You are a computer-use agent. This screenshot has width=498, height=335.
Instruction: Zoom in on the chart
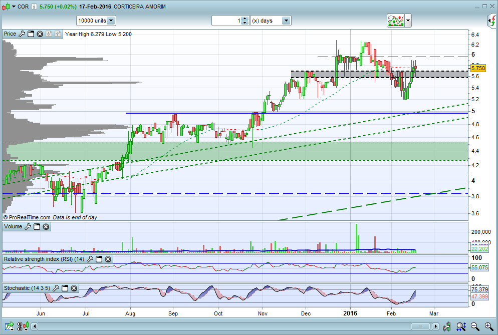pos(489,326)
